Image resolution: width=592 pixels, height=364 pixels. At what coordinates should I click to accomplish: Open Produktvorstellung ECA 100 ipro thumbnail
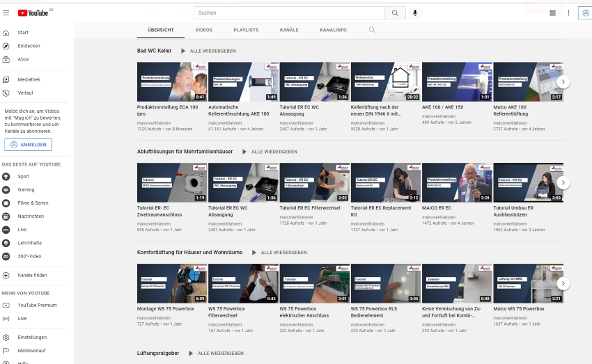pos(172,81)
